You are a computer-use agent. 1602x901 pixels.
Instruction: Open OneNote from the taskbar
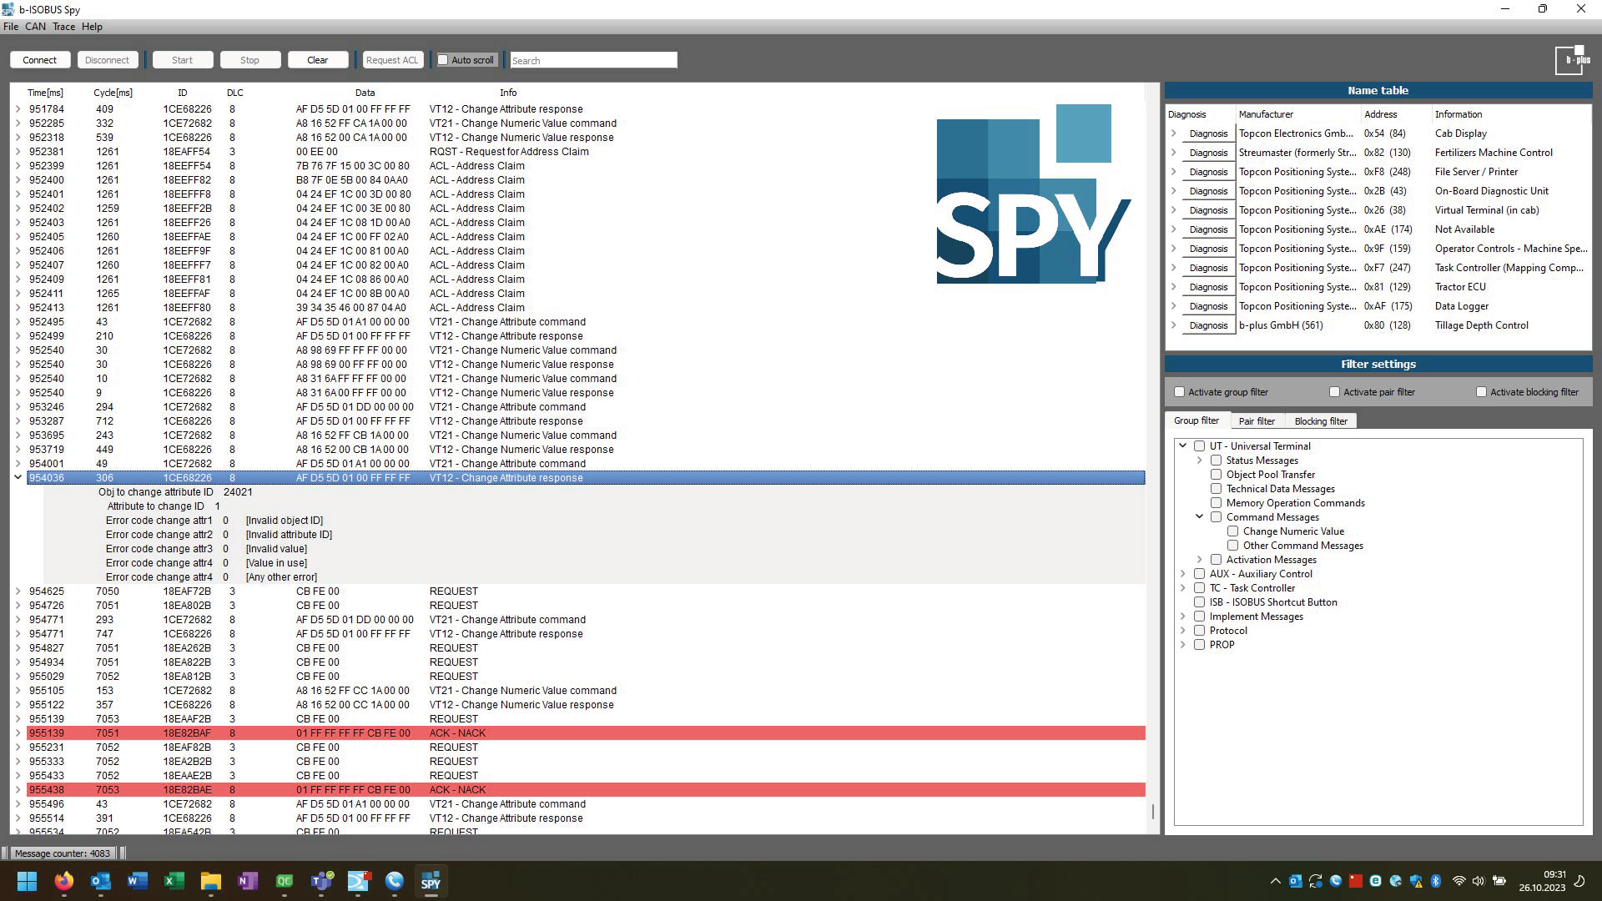pos(247,881)
